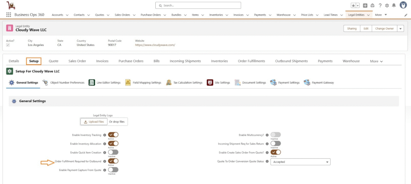Viewport: 411px width, 184px height.
Task: Open Line Editor Settings icon
Action: (x=92, y=82)
